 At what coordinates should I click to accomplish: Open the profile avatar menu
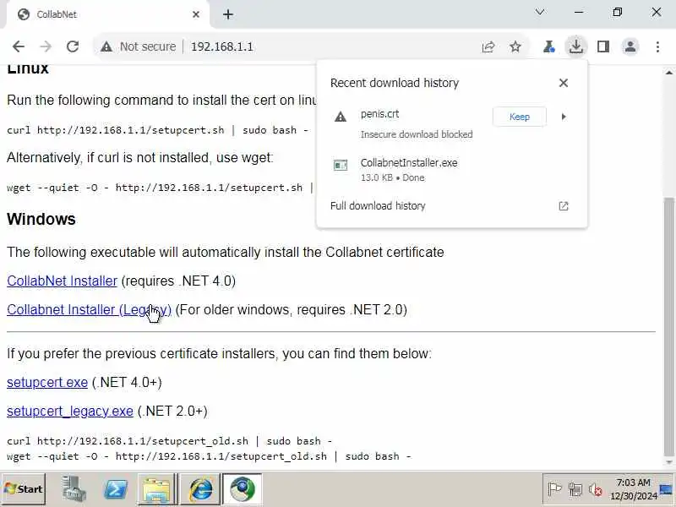click(630, 46)
